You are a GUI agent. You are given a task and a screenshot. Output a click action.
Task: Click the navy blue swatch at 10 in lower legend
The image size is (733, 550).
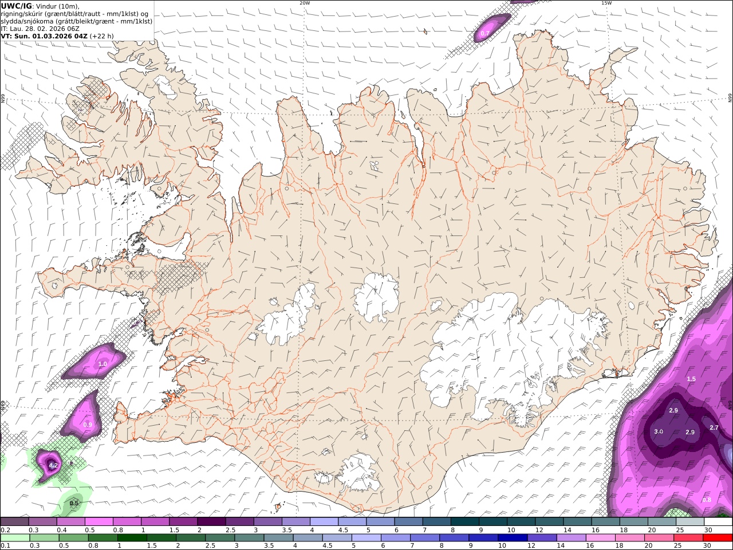click(x=513, y=537)
